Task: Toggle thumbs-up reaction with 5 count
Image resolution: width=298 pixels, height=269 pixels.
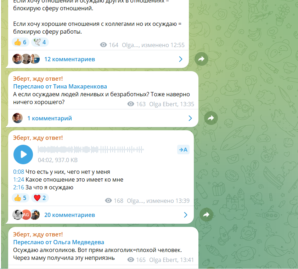Action: point(21,198)
